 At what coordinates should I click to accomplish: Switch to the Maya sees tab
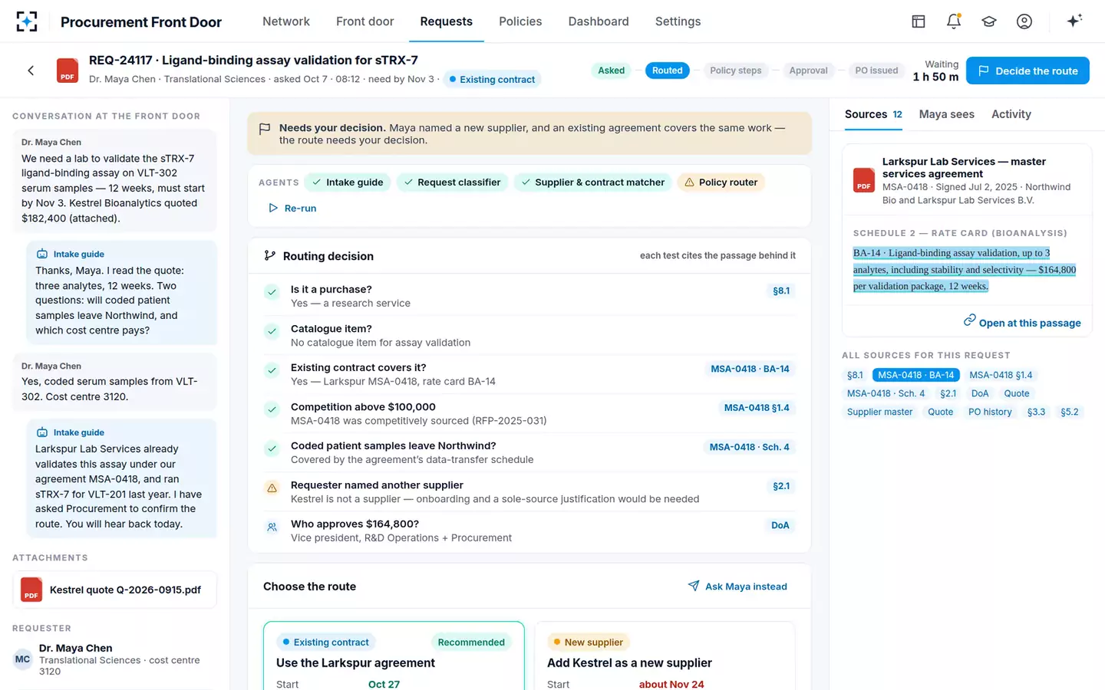(947, 114)
